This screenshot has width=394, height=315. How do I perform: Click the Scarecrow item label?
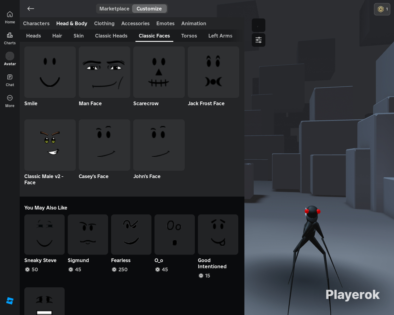pyautogui.click(x=146, y=103)
